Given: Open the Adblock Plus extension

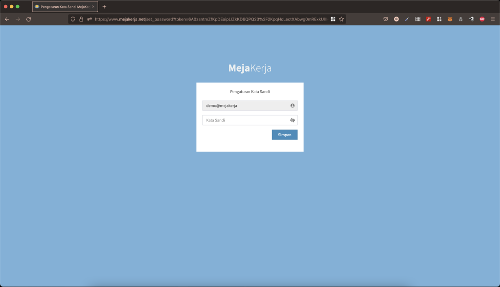Looking at the screenshot, I should point(482,19).
